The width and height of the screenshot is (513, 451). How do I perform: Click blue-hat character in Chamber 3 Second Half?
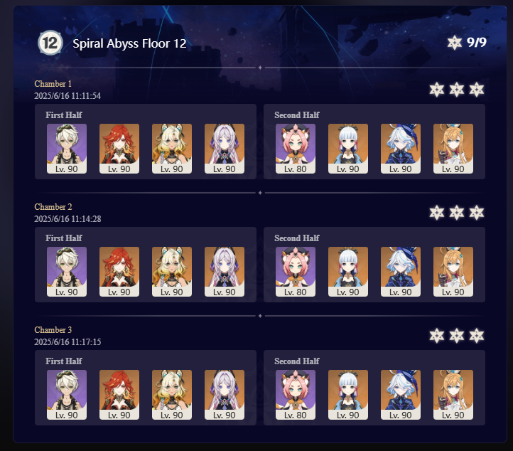(401, 395)
